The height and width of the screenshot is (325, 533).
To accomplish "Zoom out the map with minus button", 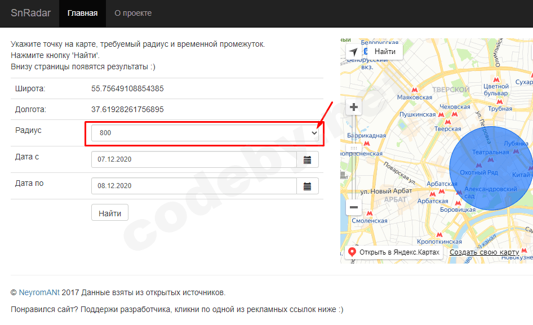I will coord(353,207).
